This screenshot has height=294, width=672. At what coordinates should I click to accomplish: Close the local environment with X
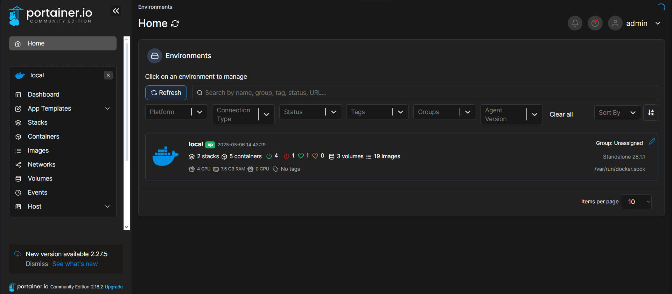click(108, 75)
